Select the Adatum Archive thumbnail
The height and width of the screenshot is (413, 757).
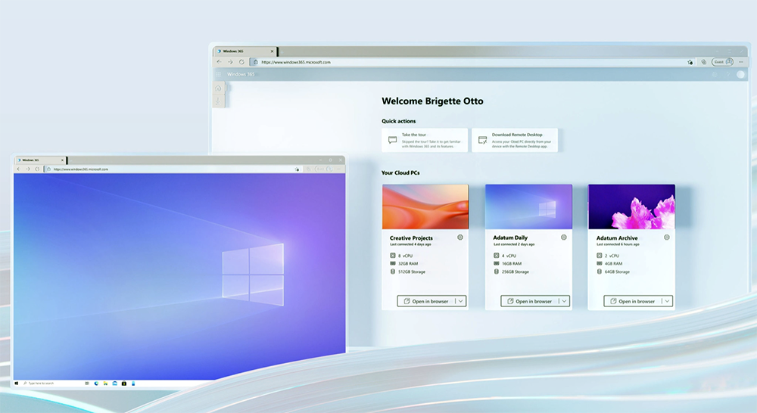click(x=631, y=206)
